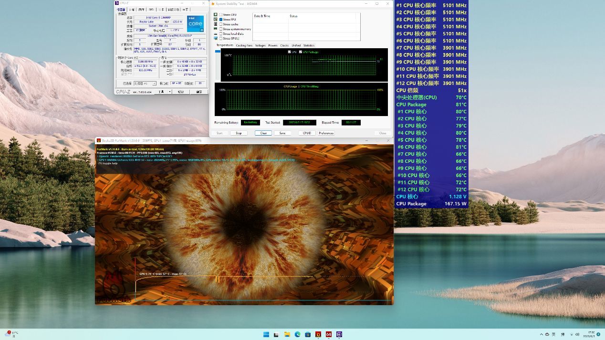The height and width of the screenshot is (340, 605).
Task: Click the CPU-Z taskbar icon
Action: click(x=339, y=334)
